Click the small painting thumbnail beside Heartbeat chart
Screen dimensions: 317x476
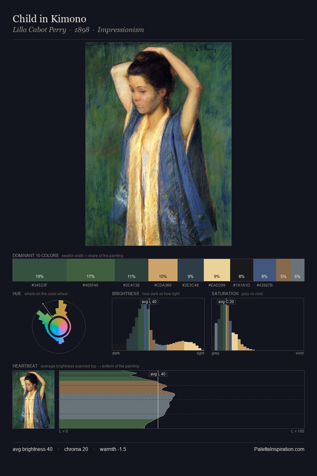(34, 400)
